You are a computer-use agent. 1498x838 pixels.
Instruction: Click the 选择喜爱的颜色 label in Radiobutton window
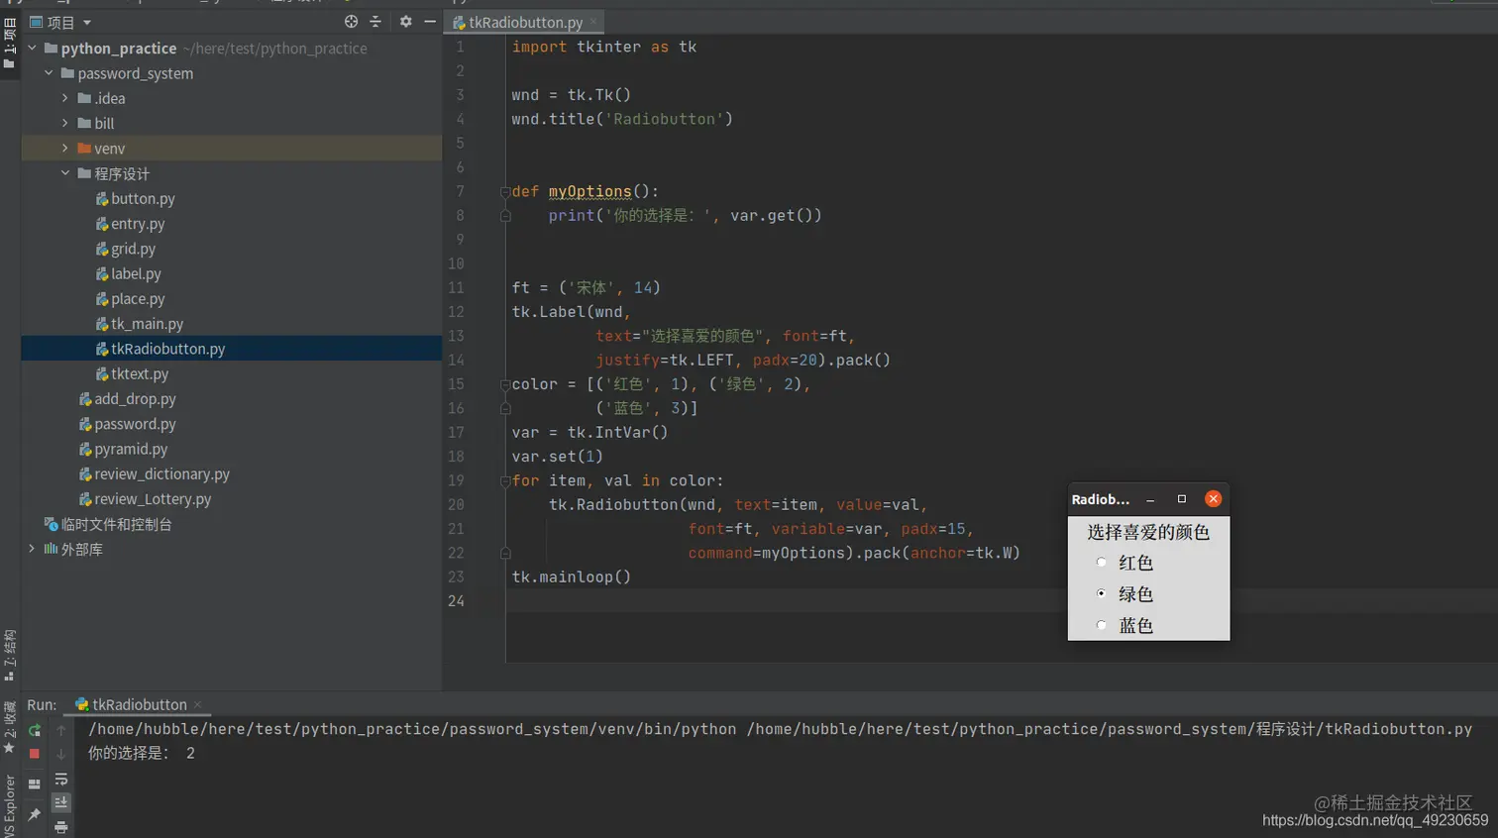[x=1148, y=532]
